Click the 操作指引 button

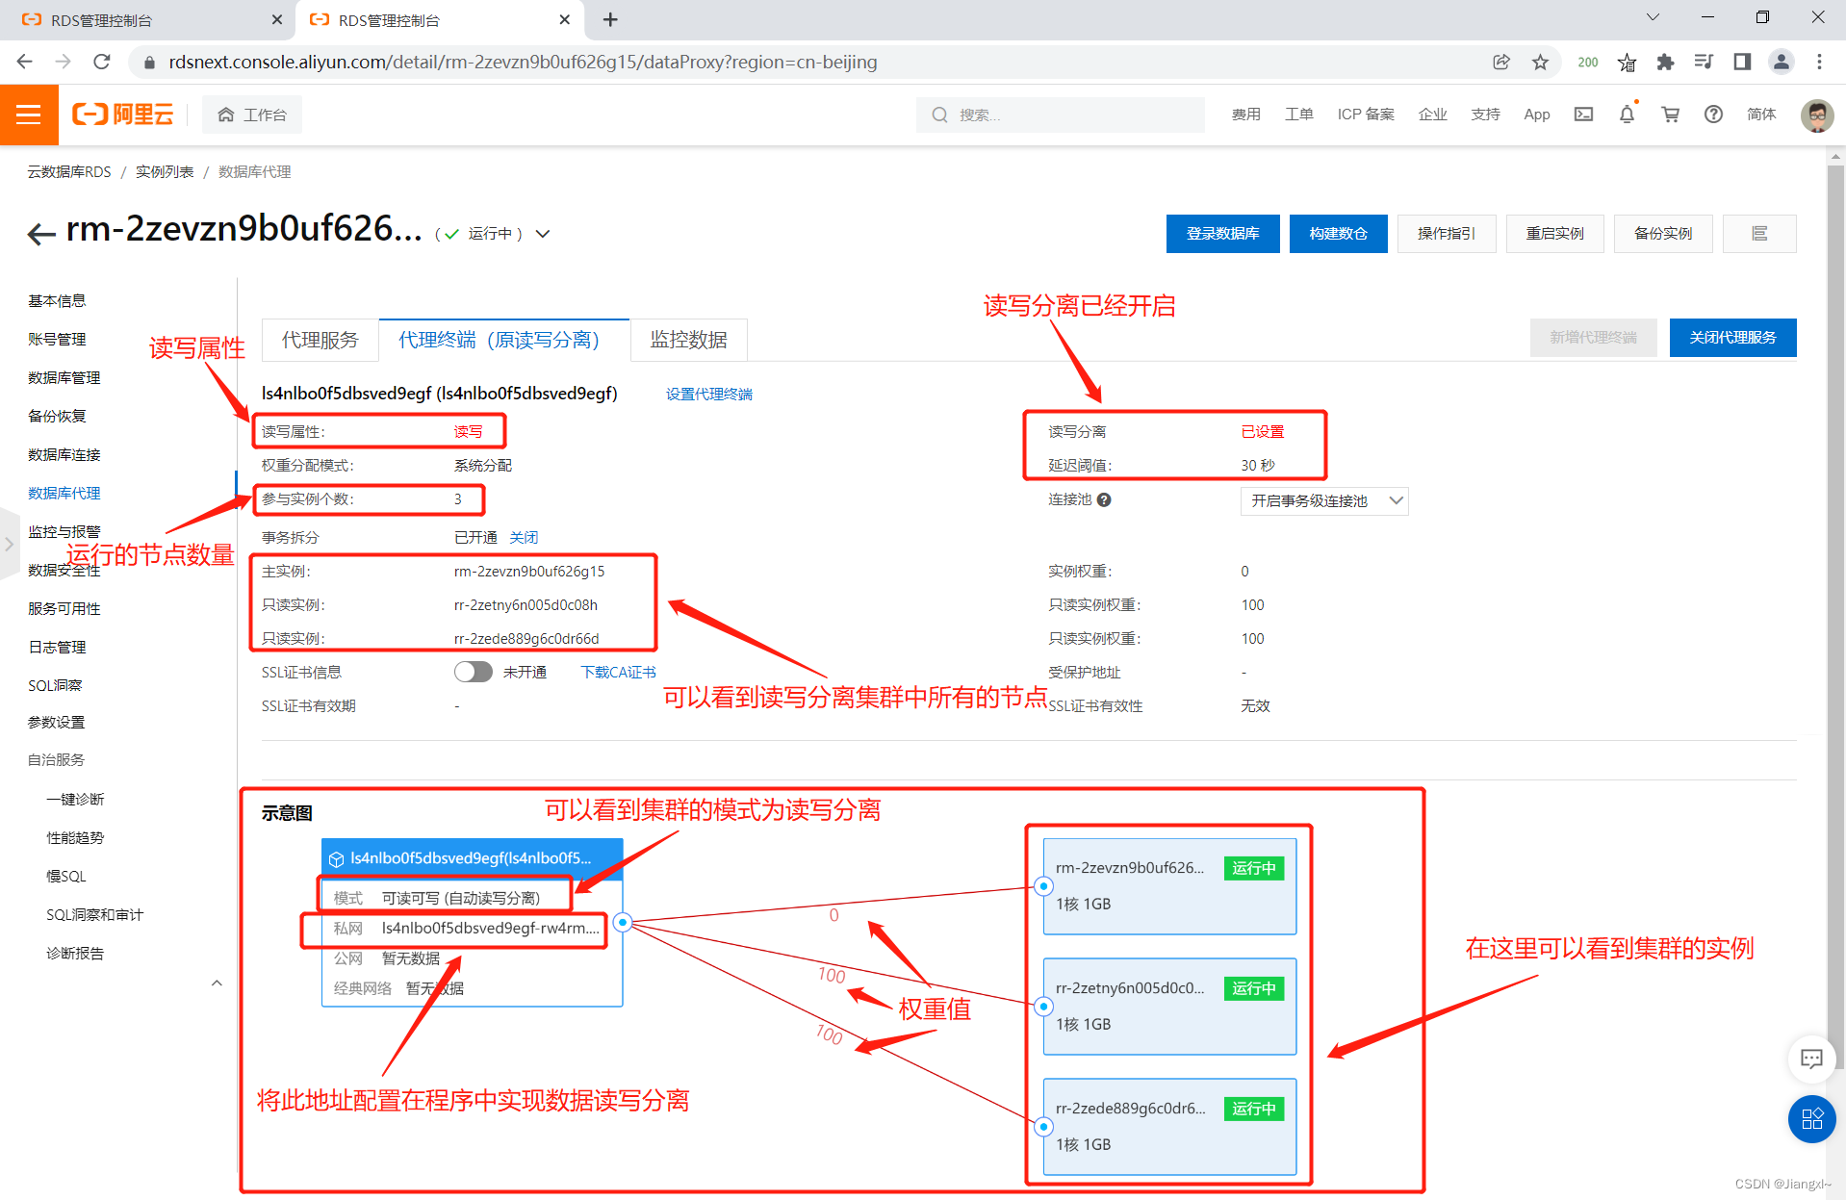tap(1447, 234)
